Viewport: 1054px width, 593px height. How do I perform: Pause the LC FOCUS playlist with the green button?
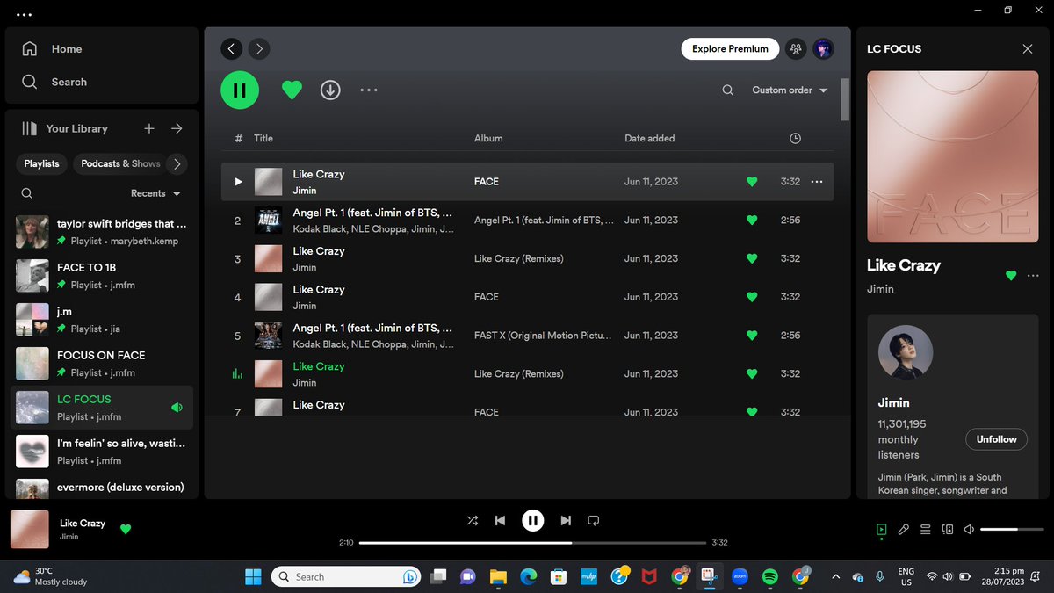(240, 90)
